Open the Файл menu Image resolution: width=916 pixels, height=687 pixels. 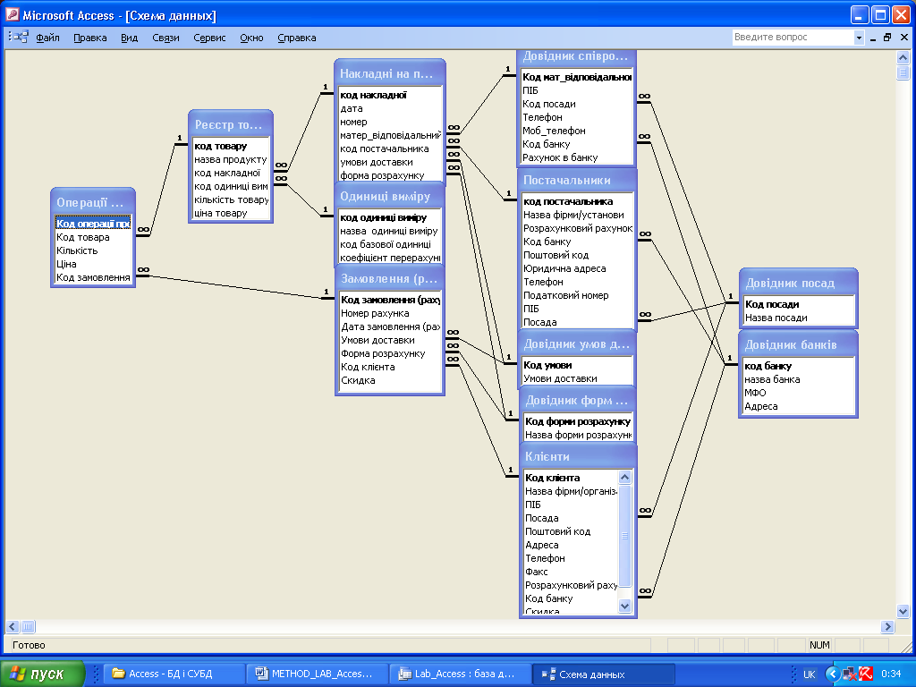(47, 38)
